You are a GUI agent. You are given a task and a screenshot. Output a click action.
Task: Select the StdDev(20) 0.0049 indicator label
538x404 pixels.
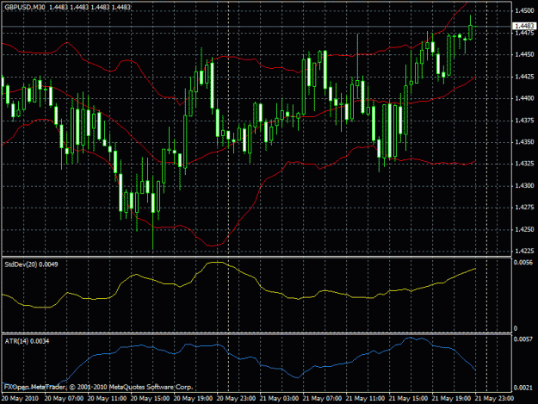31,264
